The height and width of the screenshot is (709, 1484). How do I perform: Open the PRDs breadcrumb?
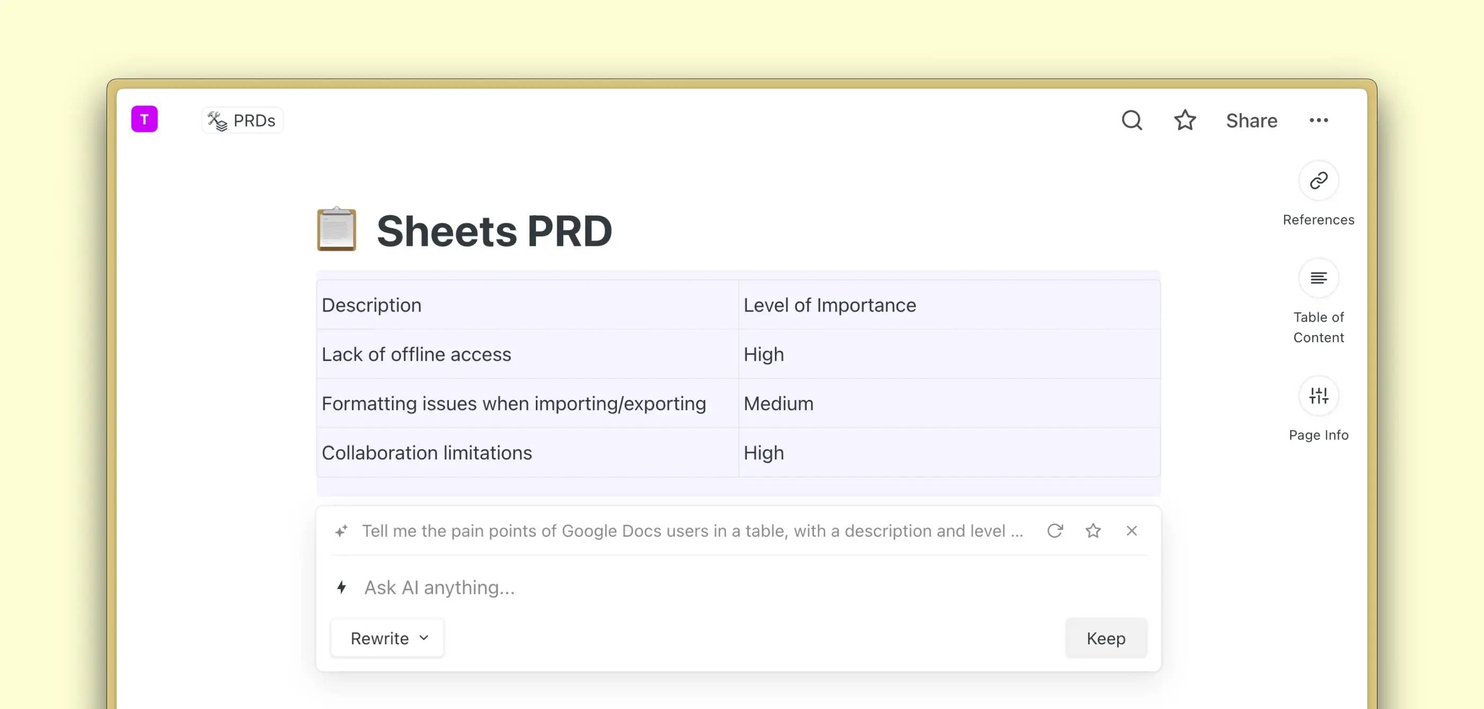(243, 120)
